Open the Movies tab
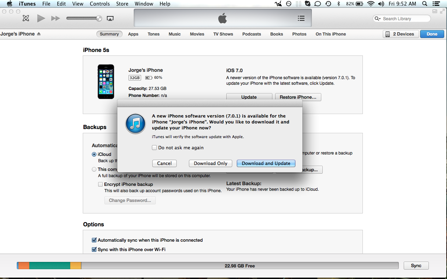The image size is (447, 279). coord(197,34)
